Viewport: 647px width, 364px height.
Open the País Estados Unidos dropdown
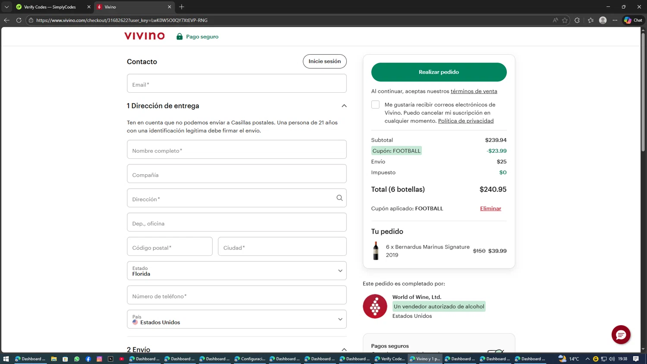237,319
